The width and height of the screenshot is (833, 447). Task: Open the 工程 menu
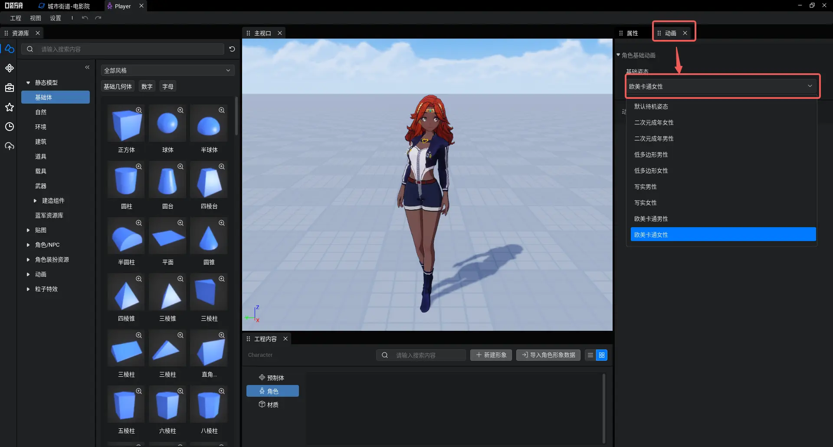16,18
